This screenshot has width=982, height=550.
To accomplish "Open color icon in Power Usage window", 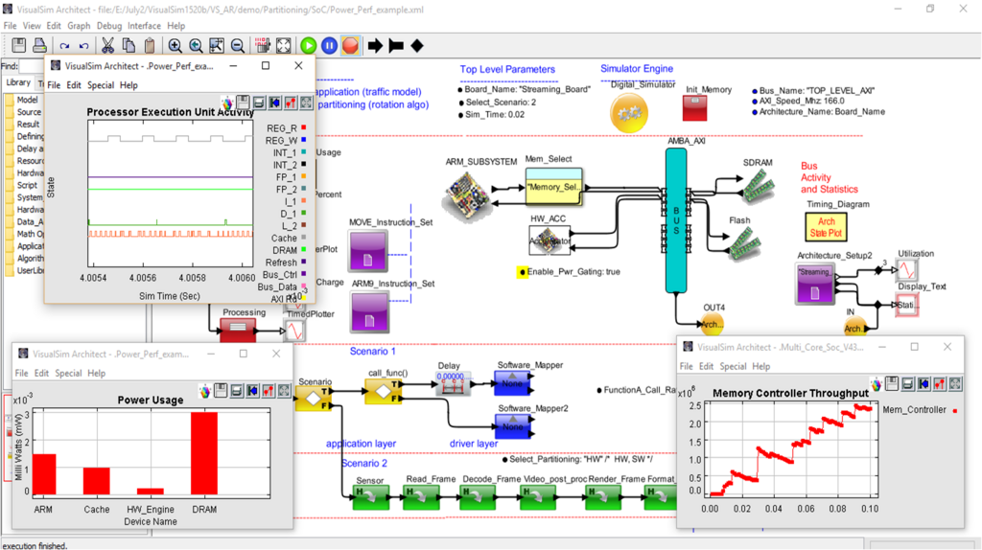I will (205, 391).
